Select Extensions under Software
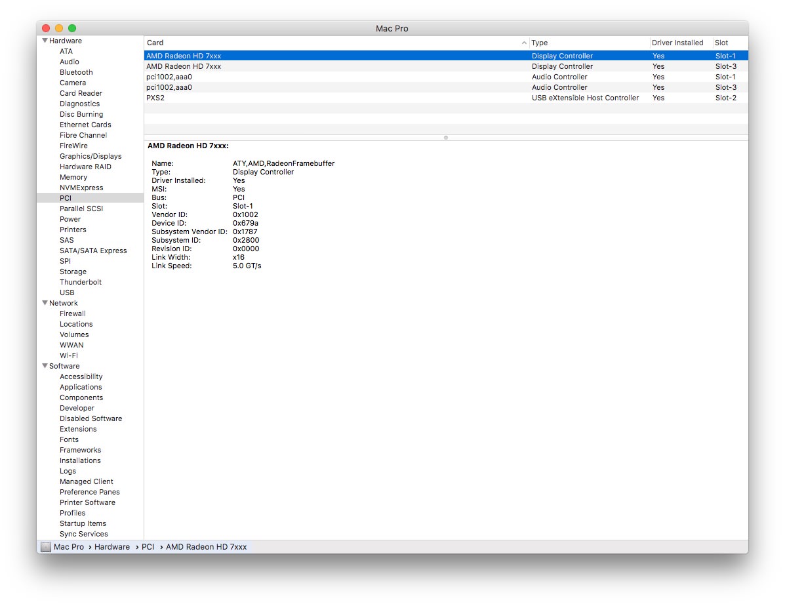Screen dimensions: 785x606 pyautogui.click(x=78, y=430)
